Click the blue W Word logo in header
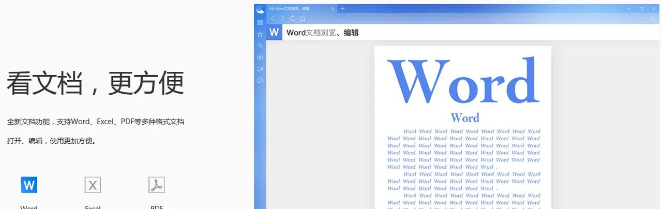The image size is (662, 209). pos(274,32)
